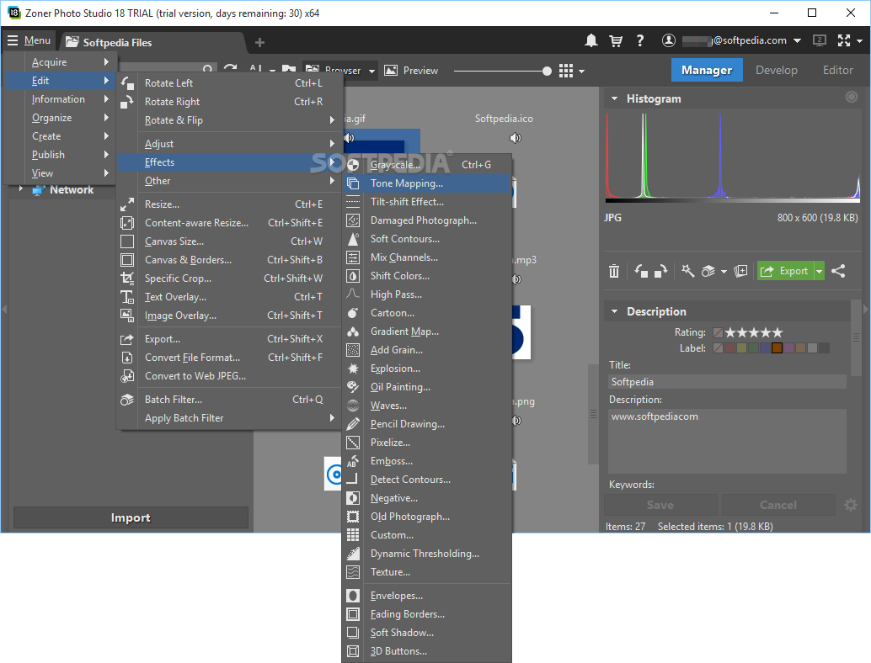Switch to the Develop tab
Image resolution: width=871 pixels, height=663 pixels.
pos(776,70)
